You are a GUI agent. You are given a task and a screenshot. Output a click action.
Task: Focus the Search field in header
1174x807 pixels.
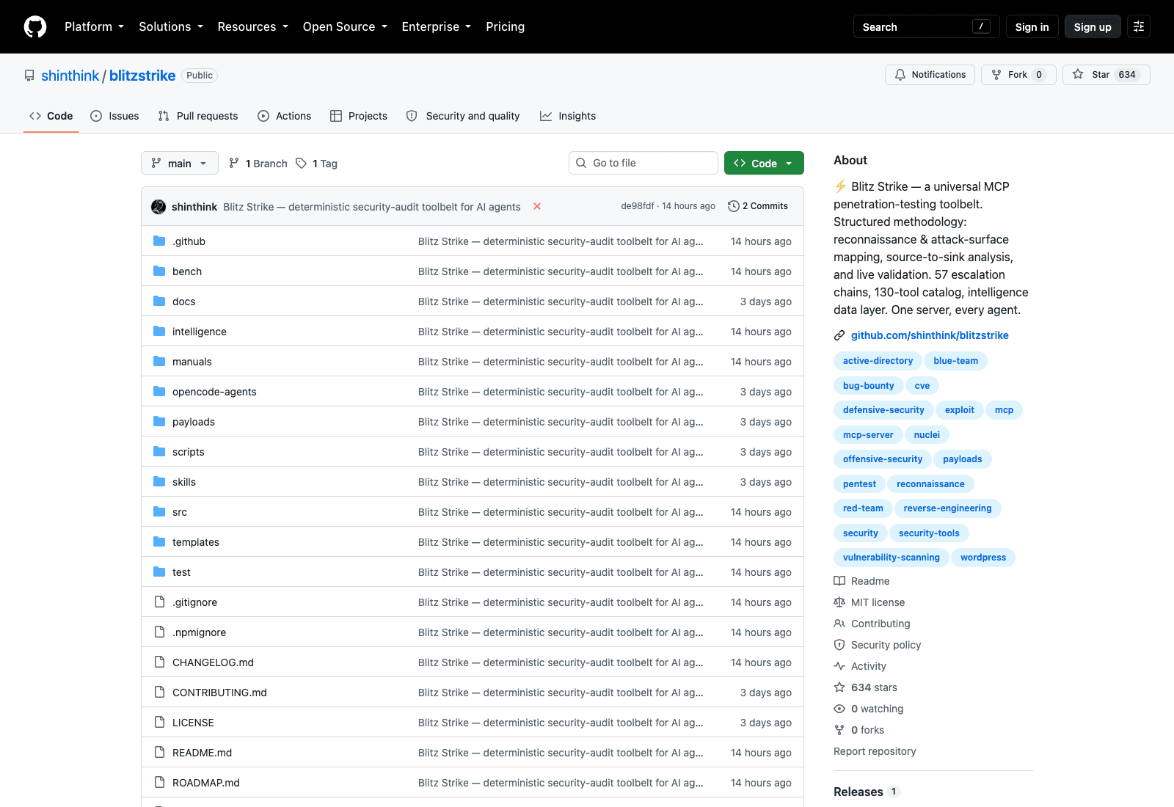pyautogui.click(x=927, y=26)
